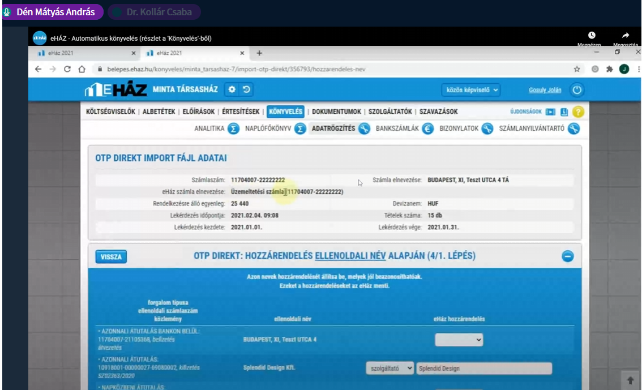Click the scroll-to-top arrow button
This screenshot has height=390, width=642.
tap(630, 379)
